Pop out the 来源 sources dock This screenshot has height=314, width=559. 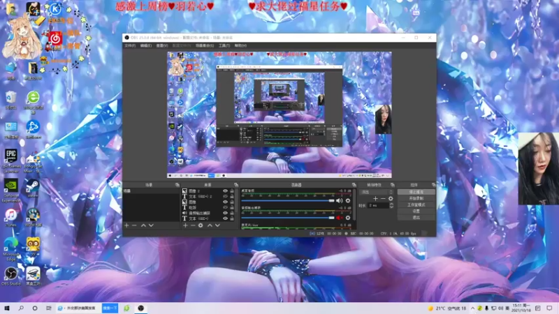pos(236,185)
